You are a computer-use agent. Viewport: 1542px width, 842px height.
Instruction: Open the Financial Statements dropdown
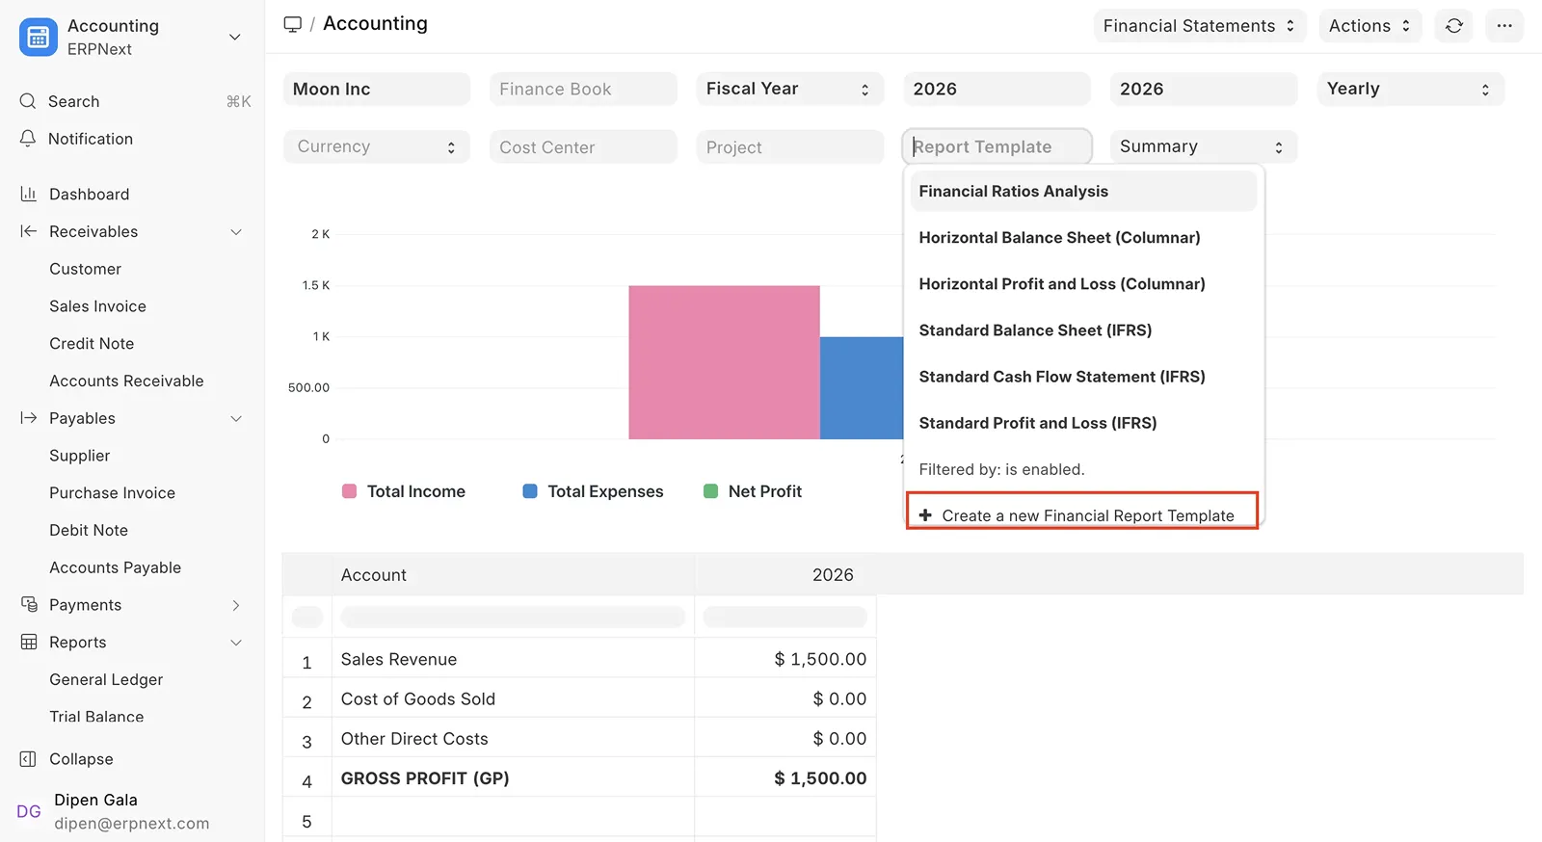point(1199,26)
